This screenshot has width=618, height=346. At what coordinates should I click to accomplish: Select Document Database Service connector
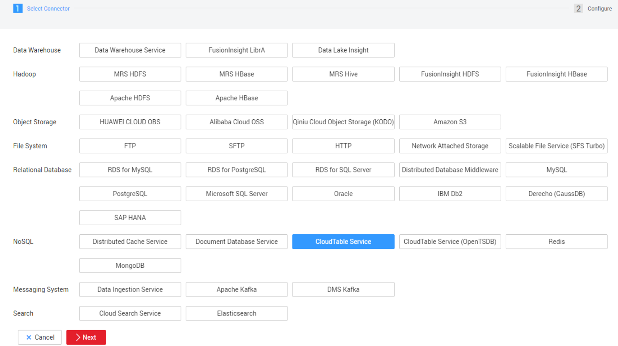tap(237, 241)
